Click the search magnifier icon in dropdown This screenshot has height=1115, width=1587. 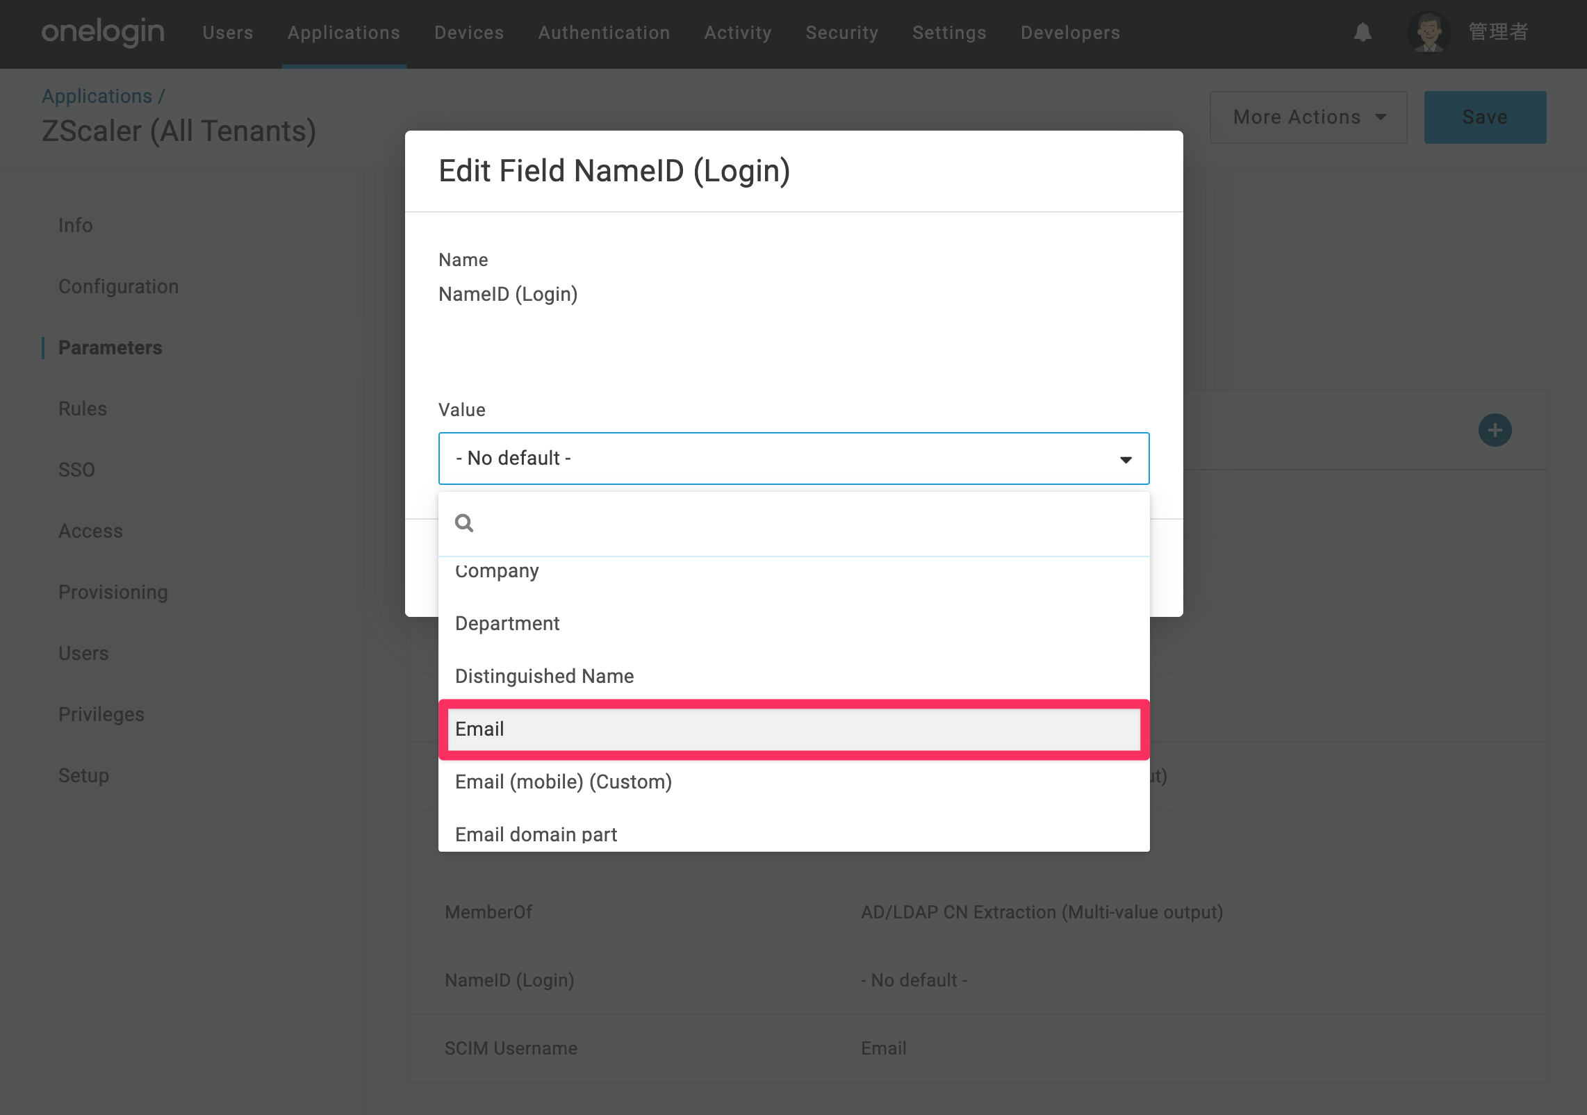(x=464, y=523)
